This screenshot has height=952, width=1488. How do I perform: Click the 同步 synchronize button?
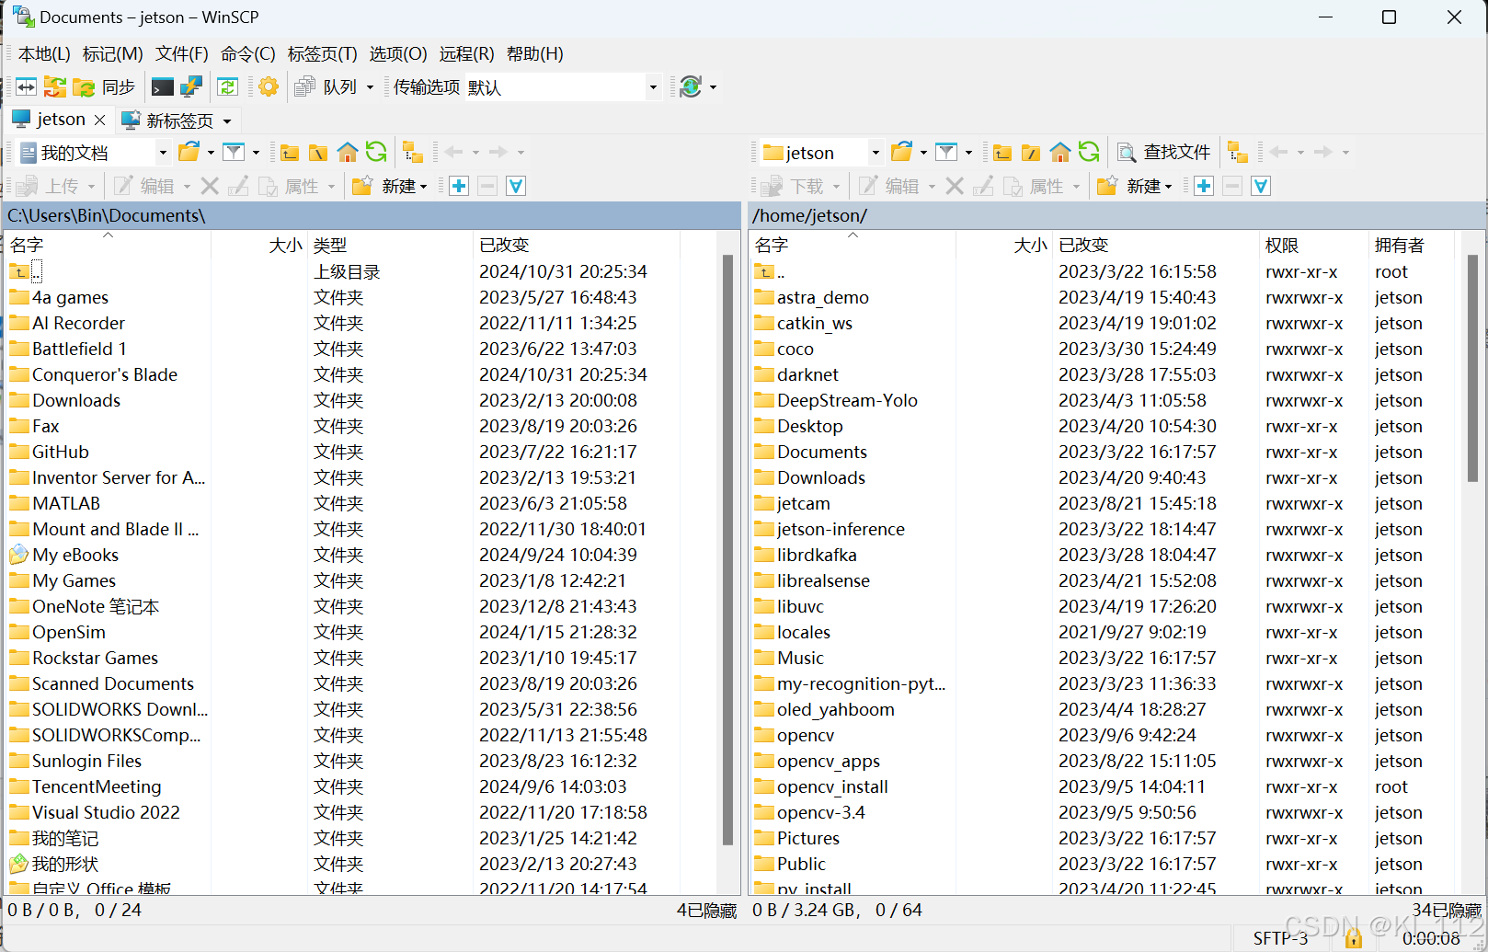[105, 87]
